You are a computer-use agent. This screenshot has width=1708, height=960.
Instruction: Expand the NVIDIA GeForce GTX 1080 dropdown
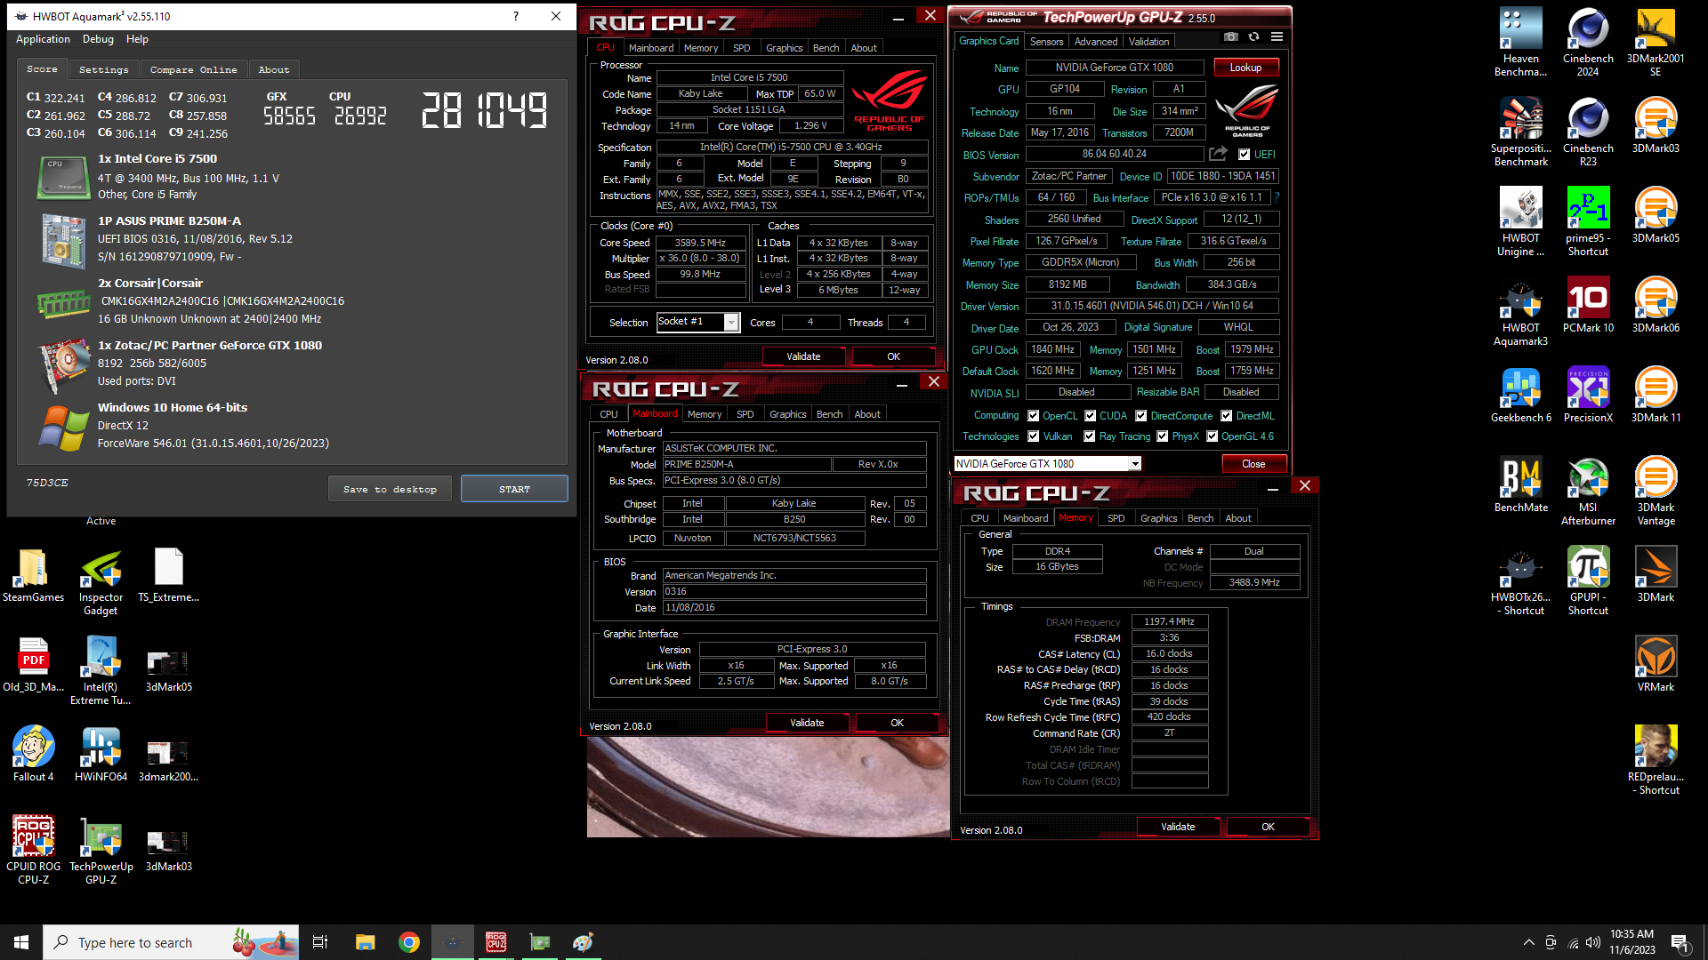click(1135, 464)
